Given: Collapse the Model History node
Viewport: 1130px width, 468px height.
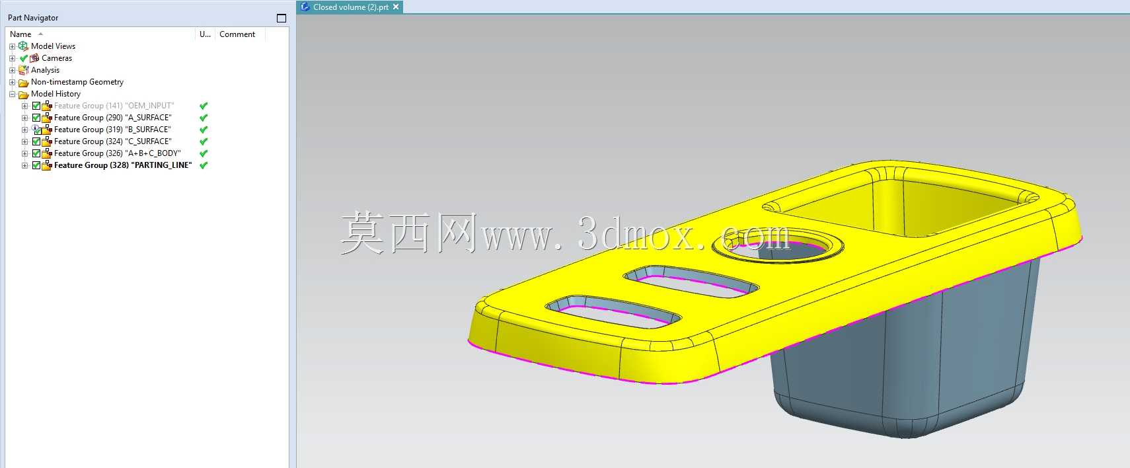Looking at the screenshot, I should pyautogui.click(x=12, y=94).
